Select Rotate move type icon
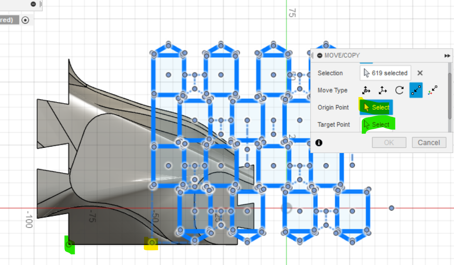Image resolution: width=454 pixels, height=265 pixels. coord(399,90)
